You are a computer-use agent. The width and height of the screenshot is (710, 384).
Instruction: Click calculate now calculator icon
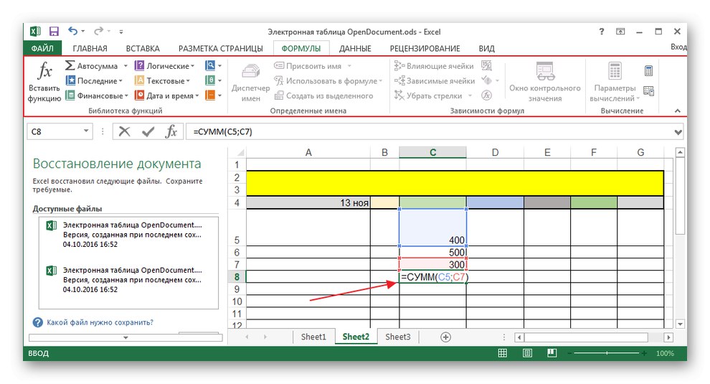coord(648,71)
